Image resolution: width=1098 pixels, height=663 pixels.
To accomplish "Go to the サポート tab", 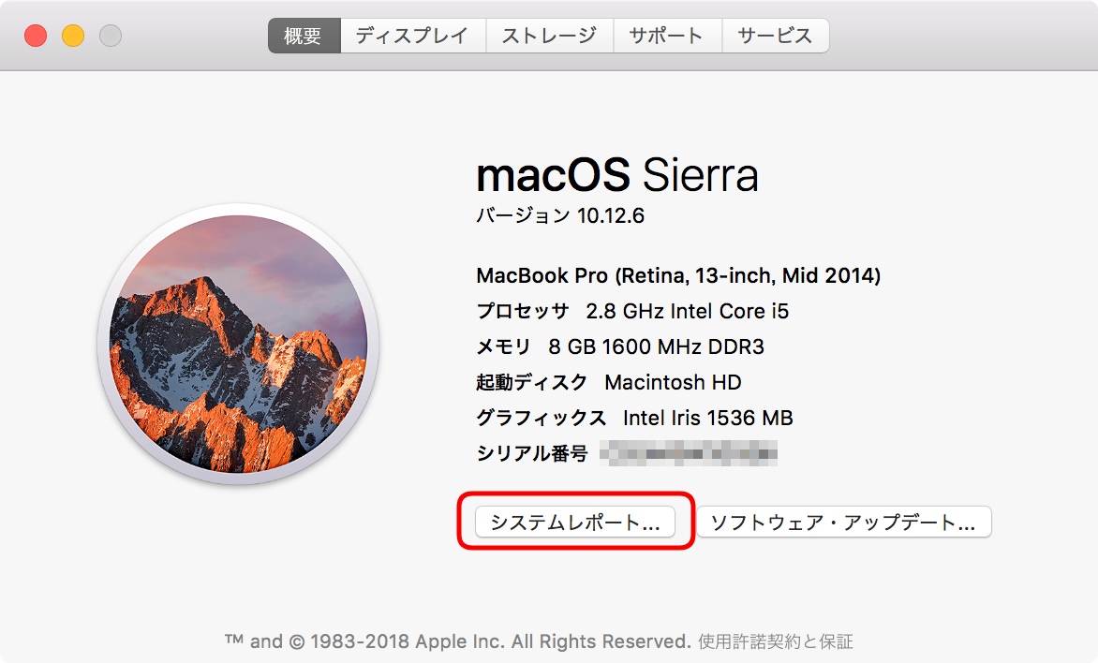I will (666, 37).
